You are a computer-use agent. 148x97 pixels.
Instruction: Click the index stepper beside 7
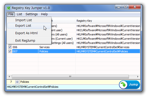pyautogui.click(x=17, y=82)
